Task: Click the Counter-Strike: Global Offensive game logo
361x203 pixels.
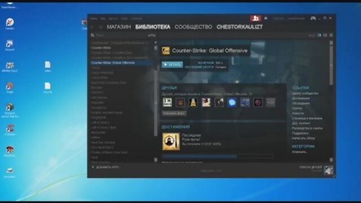Action: 166,51
